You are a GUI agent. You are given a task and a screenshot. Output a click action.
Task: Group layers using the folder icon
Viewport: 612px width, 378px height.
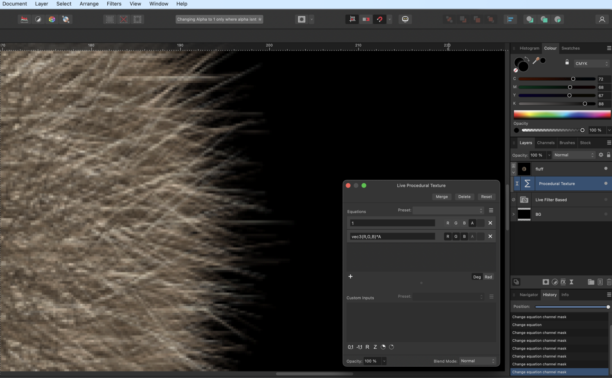coord(591,282)
